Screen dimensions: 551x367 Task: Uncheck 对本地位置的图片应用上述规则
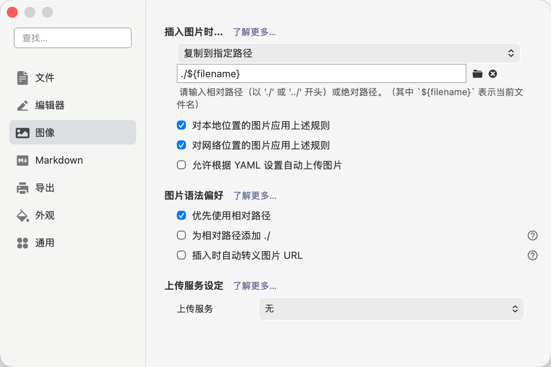pyautogui.click(x=181, y=125)
